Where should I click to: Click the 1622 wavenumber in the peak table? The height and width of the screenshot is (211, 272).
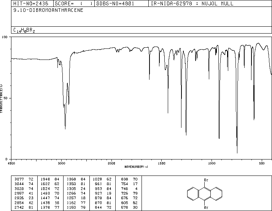point(45,184)
